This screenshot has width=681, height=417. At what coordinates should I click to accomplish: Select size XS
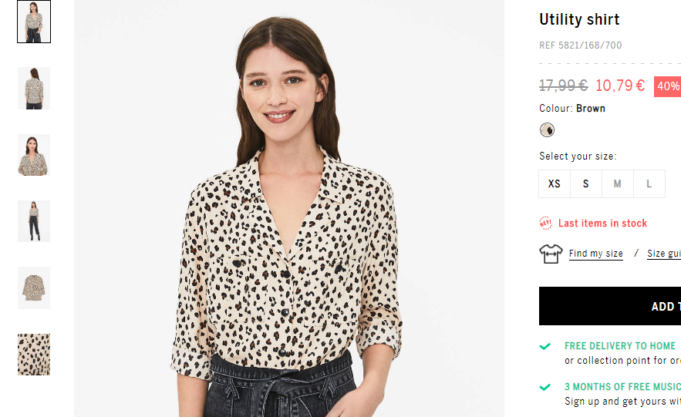[555, 184]
